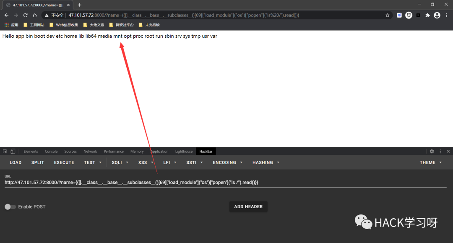This screenshot has height=243, width=453.
Task: Close the DevTools panel
Action: pyautogui.click(x=448, y=152)
